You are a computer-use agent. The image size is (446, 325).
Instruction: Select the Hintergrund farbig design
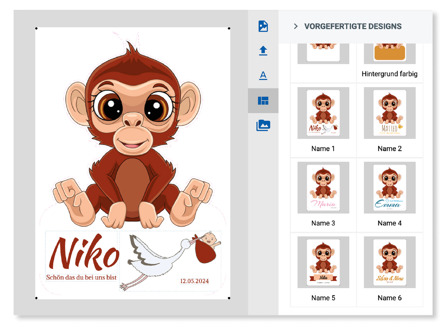(390, 53)
